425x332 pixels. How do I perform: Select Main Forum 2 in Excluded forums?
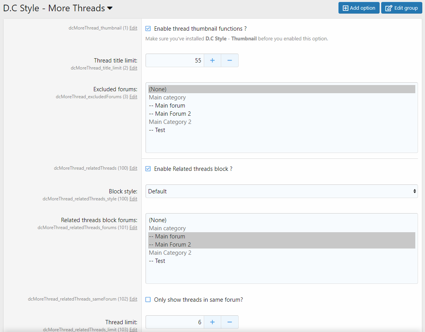click(170, 114)
